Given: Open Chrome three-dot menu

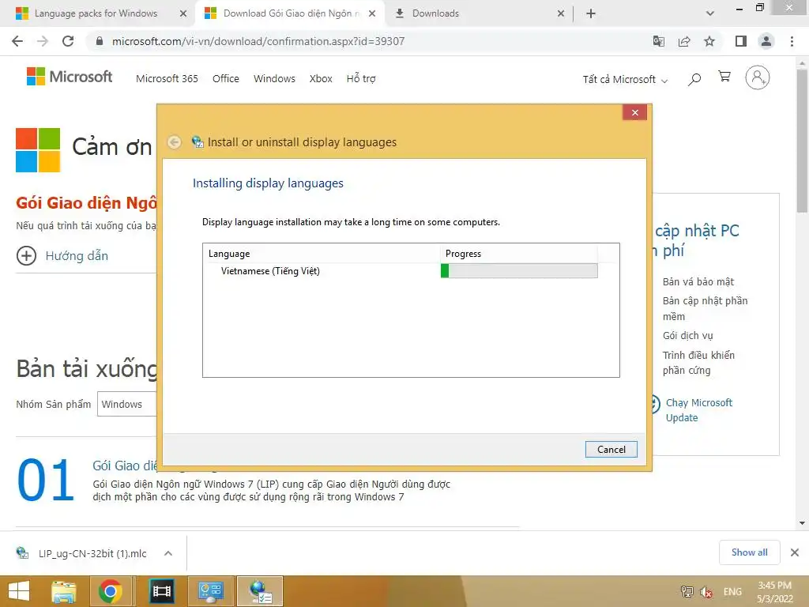Looking at the screenshot, I should click(792, 41).
